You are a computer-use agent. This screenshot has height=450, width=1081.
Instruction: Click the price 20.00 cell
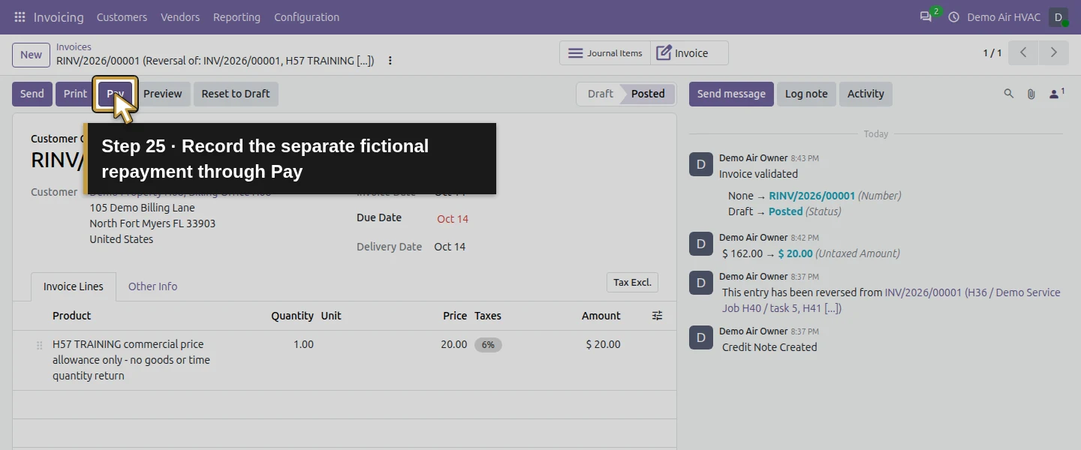coord(453,344)
